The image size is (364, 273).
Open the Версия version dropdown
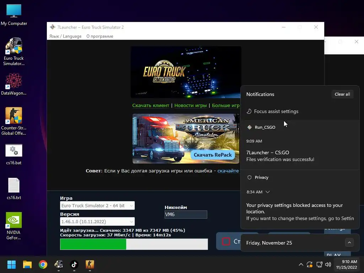tap(97, 222)
